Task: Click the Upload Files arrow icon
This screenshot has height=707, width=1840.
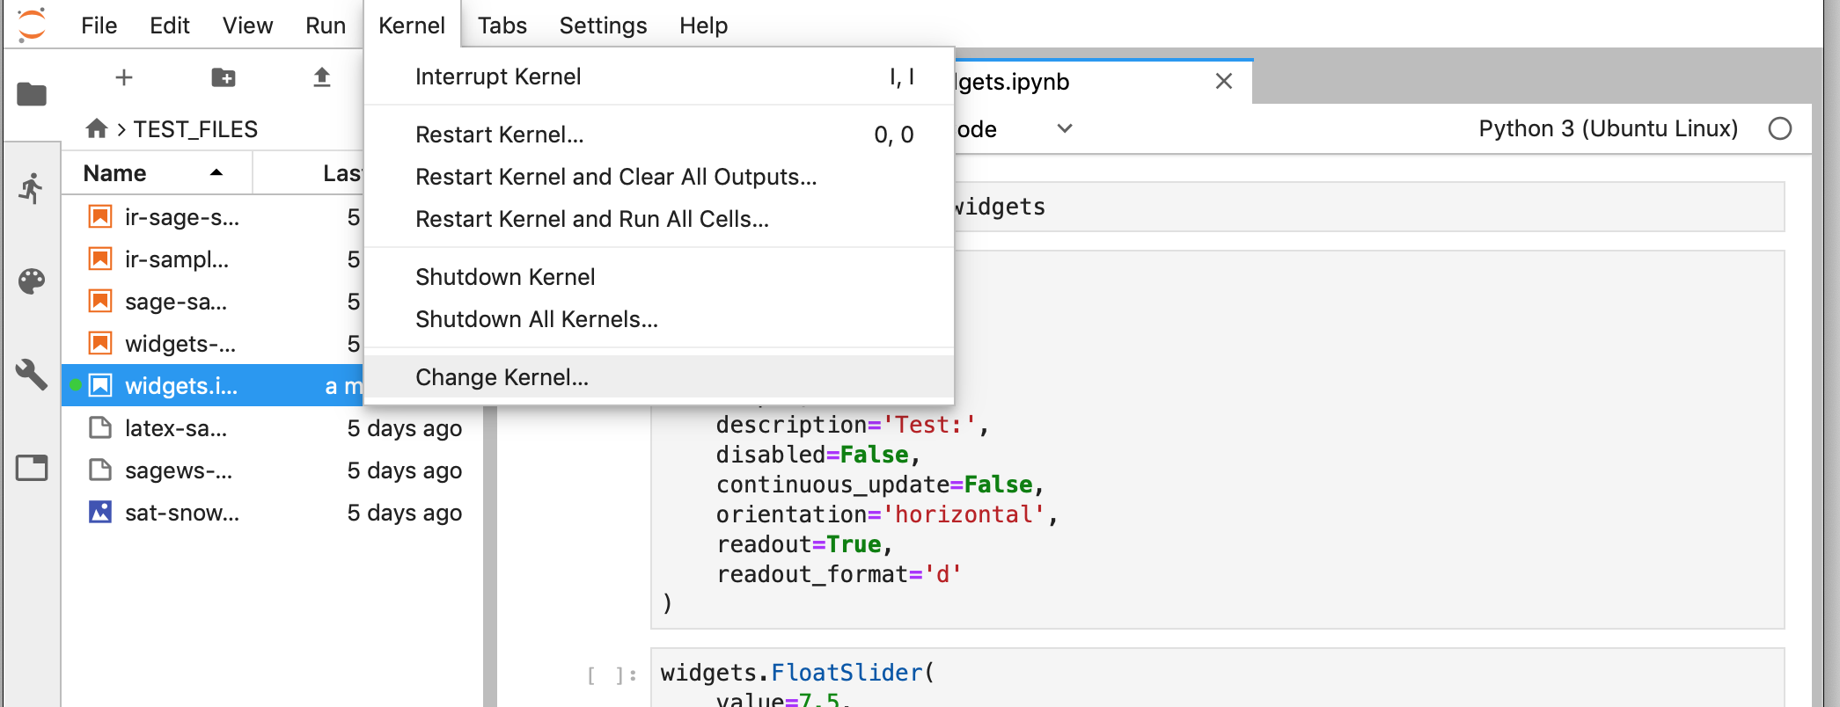Action: (322, 77)
